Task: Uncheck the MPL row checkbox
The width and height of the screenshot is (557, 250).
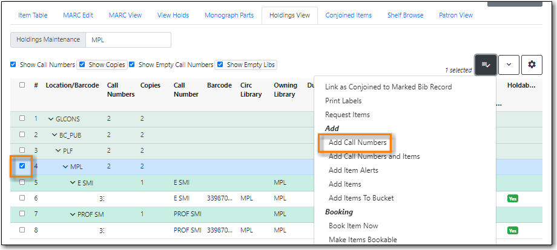Action: [x=22, y=165]
